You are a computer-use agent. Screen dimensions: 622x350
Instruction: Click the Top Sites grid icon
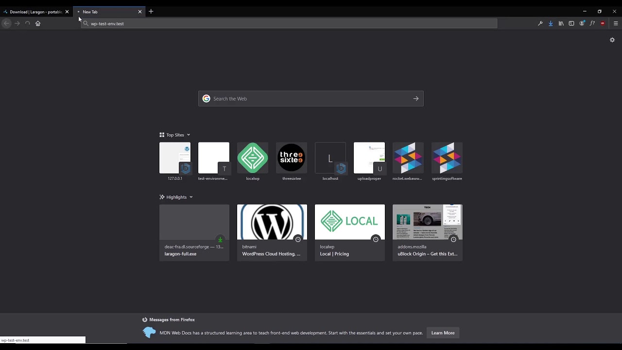tap(162, 135)
